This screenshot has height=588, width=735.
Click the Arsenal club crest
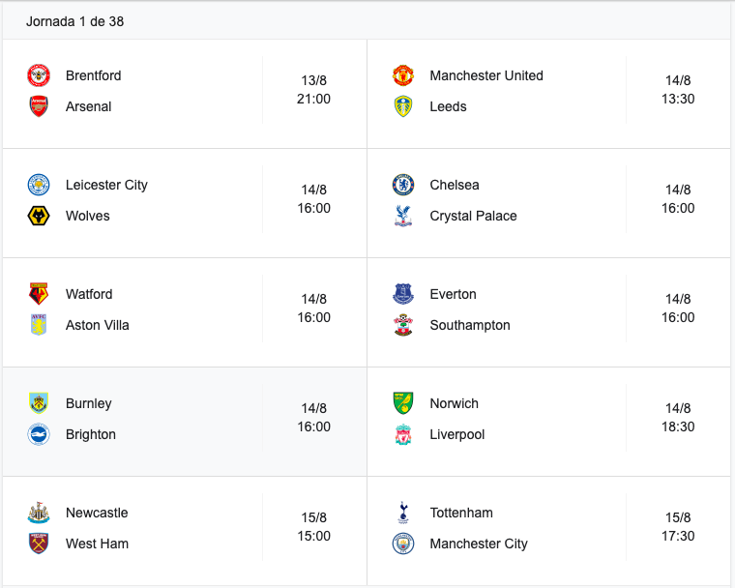point(39,106)
